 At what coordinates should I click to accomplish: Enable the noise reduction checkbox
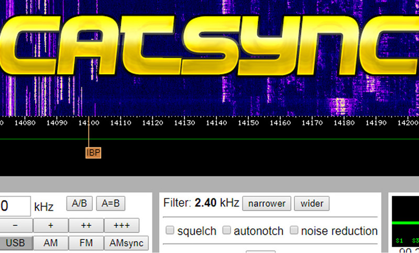pyautogui.click(x=294, y=230)
